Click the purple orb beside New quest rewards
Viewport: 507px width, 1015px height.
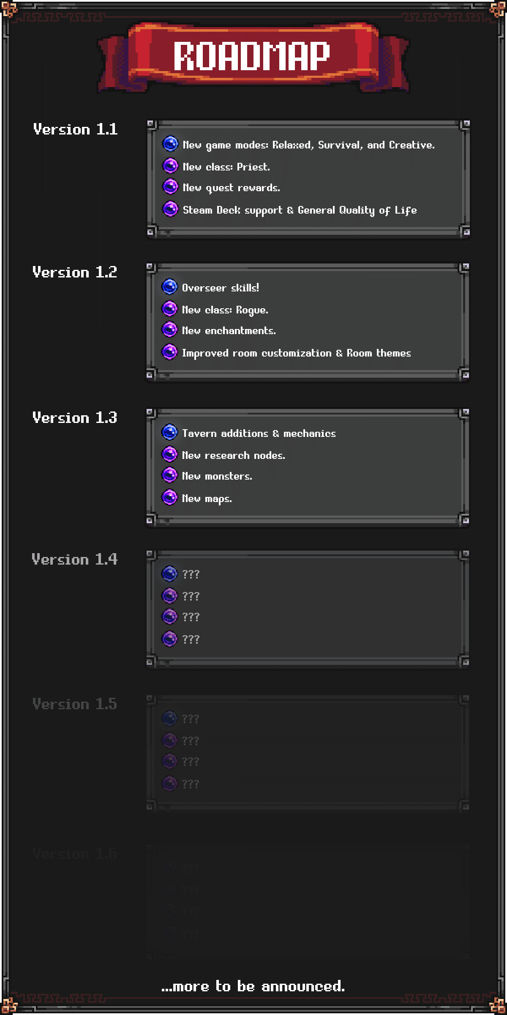pyautogui.click(x=170, y=187)
